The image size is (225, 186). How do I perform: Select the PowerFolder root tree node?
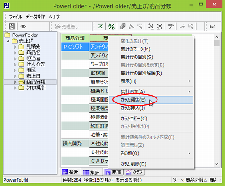coord(25,35)
